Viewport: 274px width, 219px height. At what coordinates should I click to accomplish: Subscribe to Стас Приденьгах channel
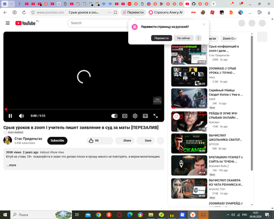pyautogui.click(x=58, y=141)
